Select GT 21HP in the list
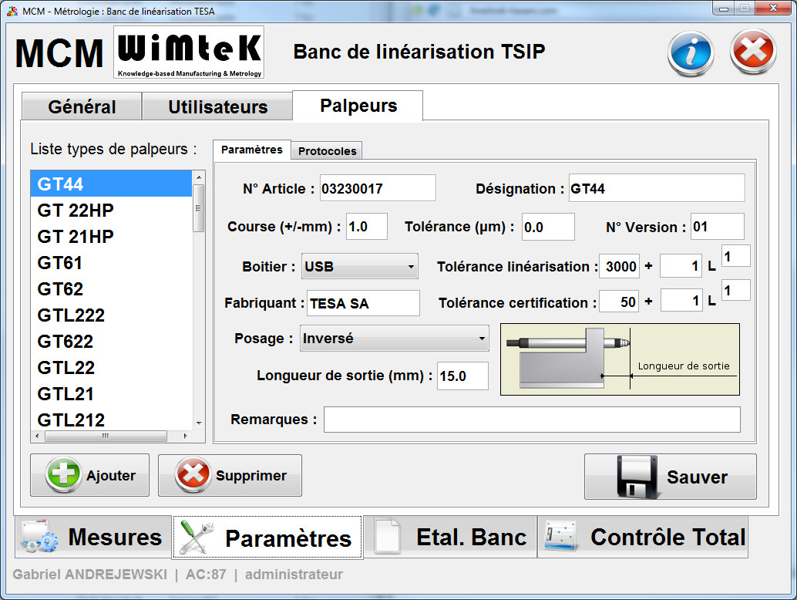The width and height of the screenshot is (797, 600). tap(111, 237)
